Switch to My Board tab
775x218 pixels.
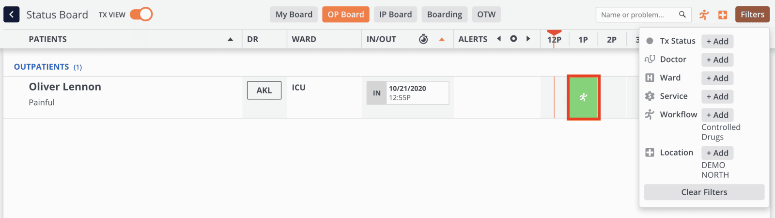(x=294, y=15)
